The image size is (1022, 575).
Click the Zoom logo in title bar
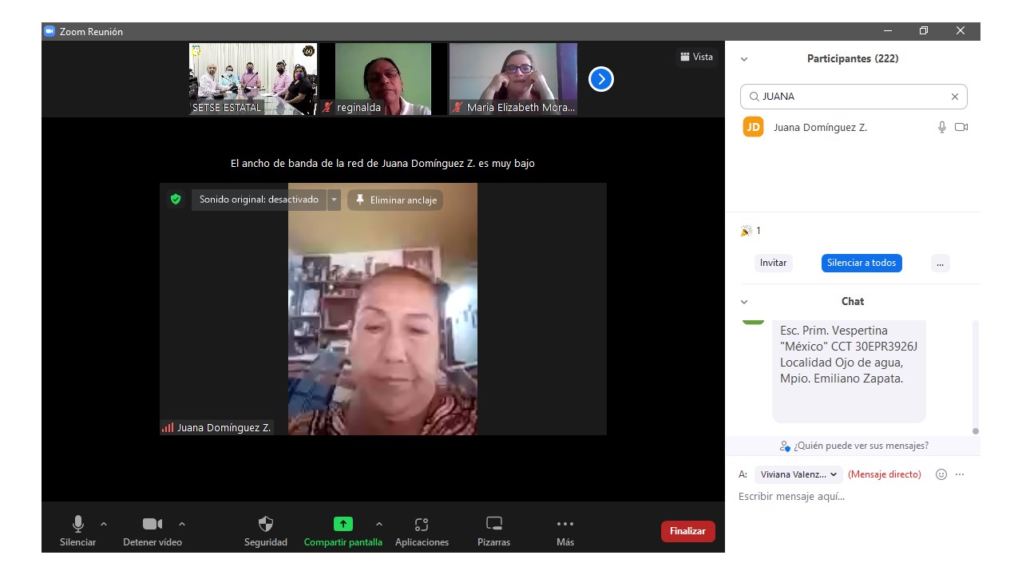[x=50, y=31]
